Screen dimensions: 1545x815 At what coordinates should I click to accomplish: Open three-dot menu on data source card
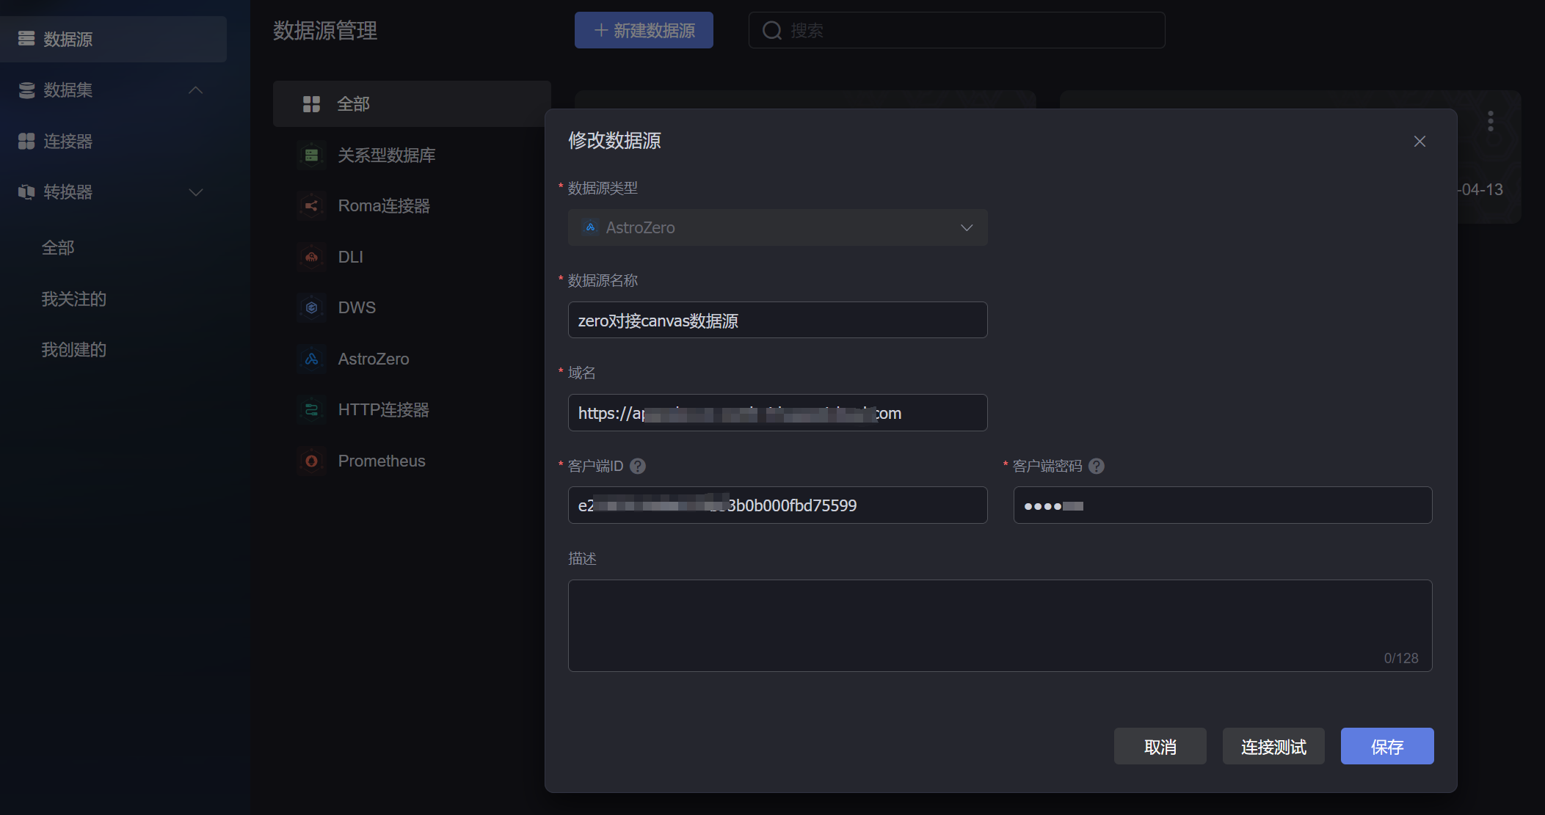click(x=1490, y=121)
